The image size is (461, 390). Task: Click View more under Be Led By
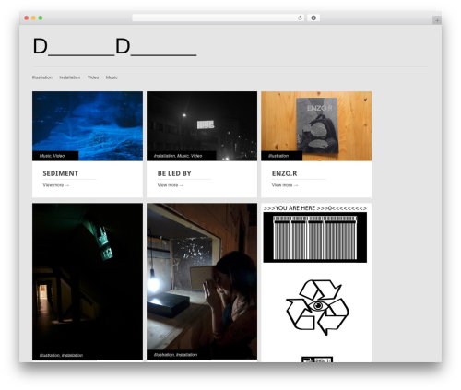(171, 185)
